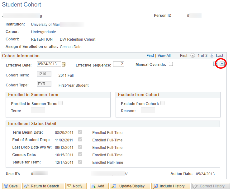
Task: Select the 'Undergraduate' career value
Action: [43, 32]
